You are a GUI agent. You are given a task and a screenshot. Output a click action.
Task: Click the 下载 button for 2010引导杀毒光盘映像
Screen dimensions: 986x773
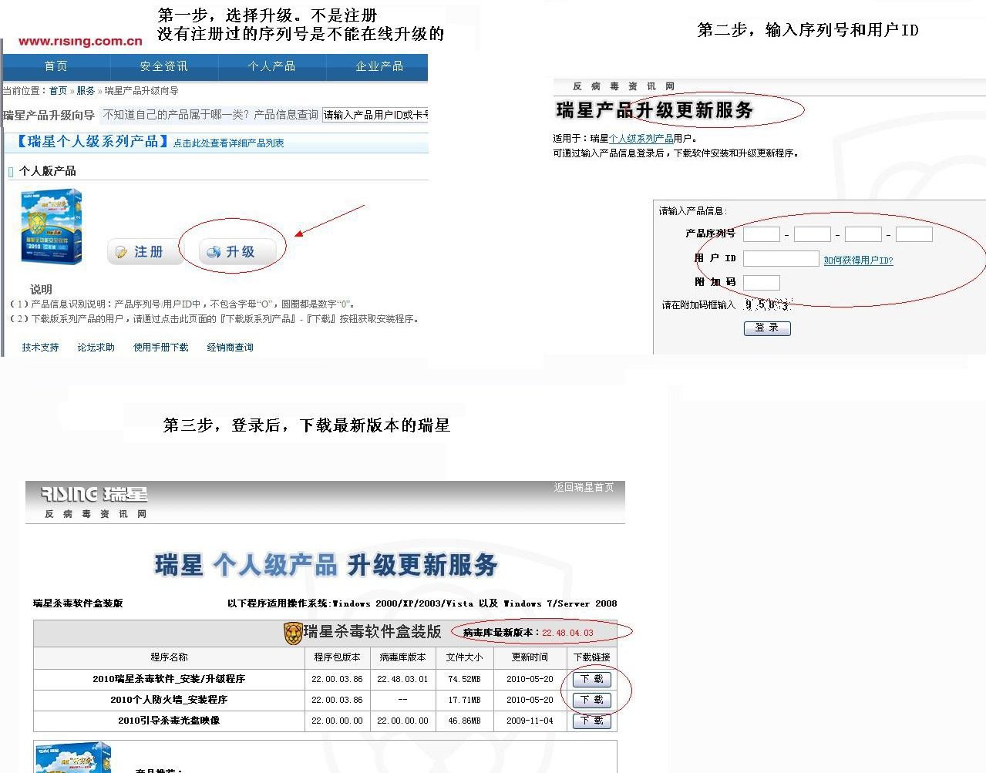(591, 721)
